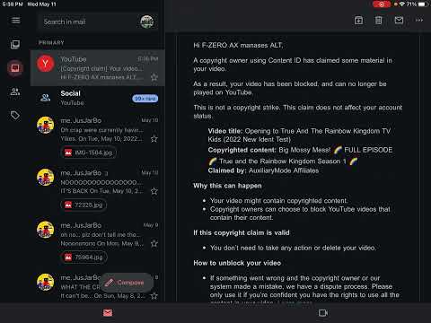Tap the red Y YouTube sender avatar
The height and width of the screenshot is (323, 431).
tap(46, 64)
